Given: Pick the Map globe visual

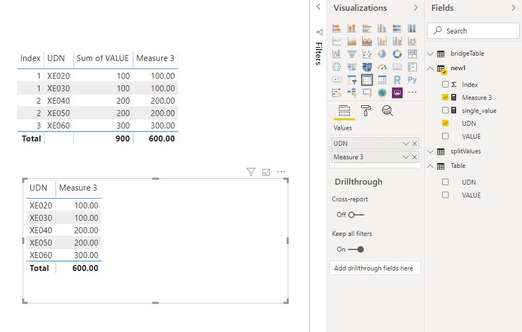Looking at the screenshot, I should click(336, 67).
